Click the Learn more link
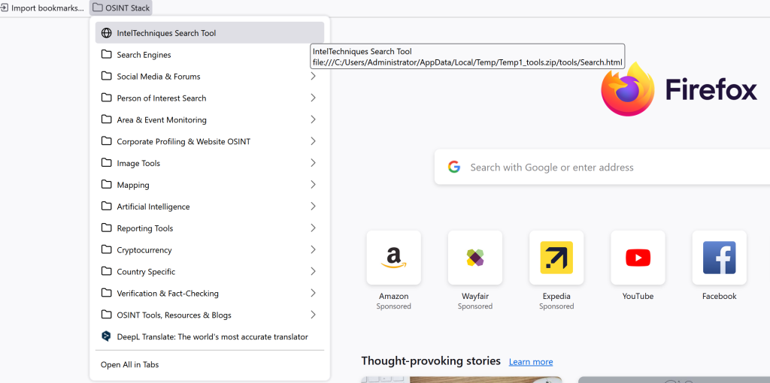Screen dimensions: 770x383 pos(531,362)
